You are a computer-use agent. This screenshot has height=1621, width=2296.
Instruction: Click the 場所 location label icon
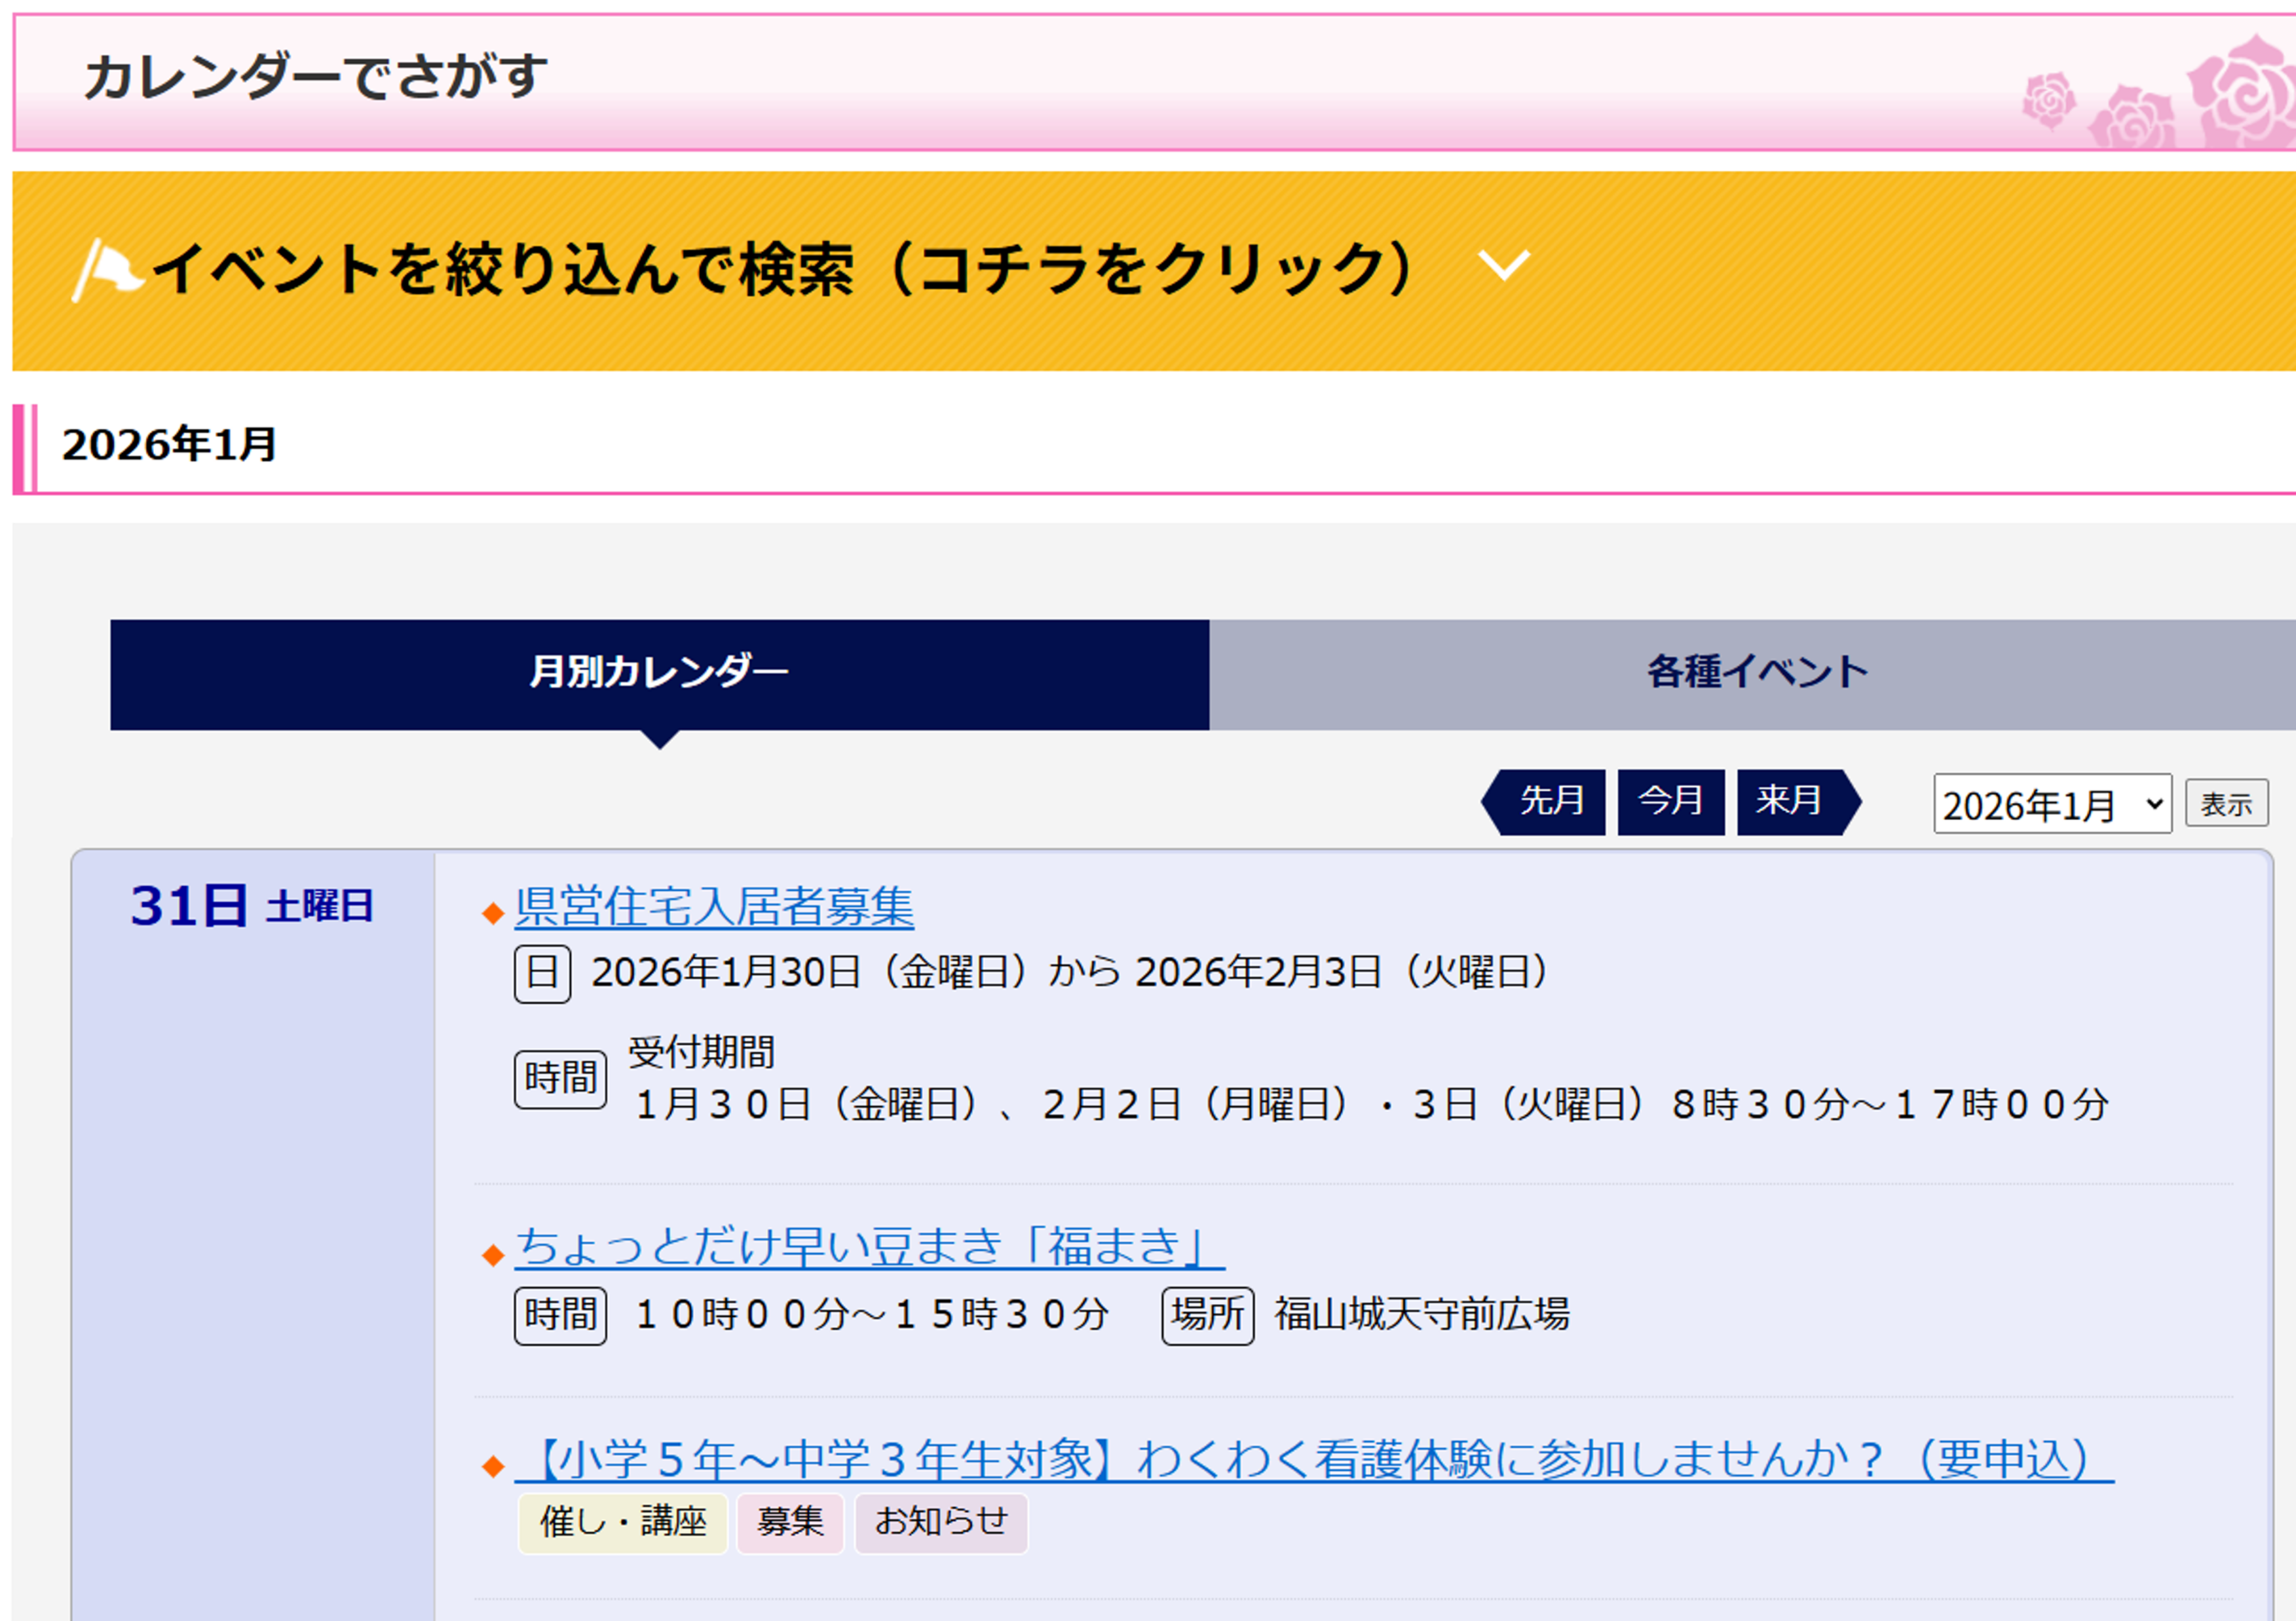click(x=1207, y=1315)
